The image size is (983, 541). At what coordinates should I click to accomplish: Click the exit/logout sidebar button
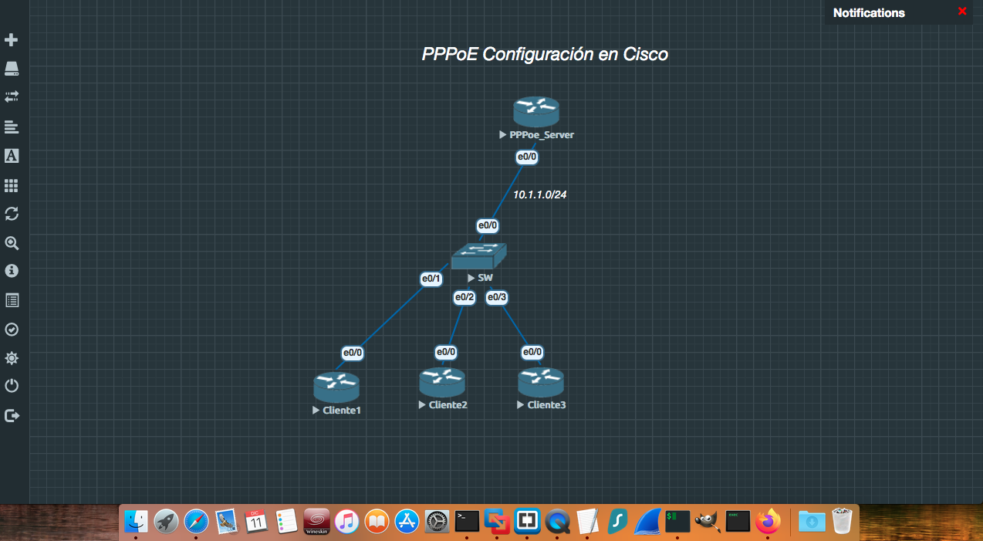[11, 414]
